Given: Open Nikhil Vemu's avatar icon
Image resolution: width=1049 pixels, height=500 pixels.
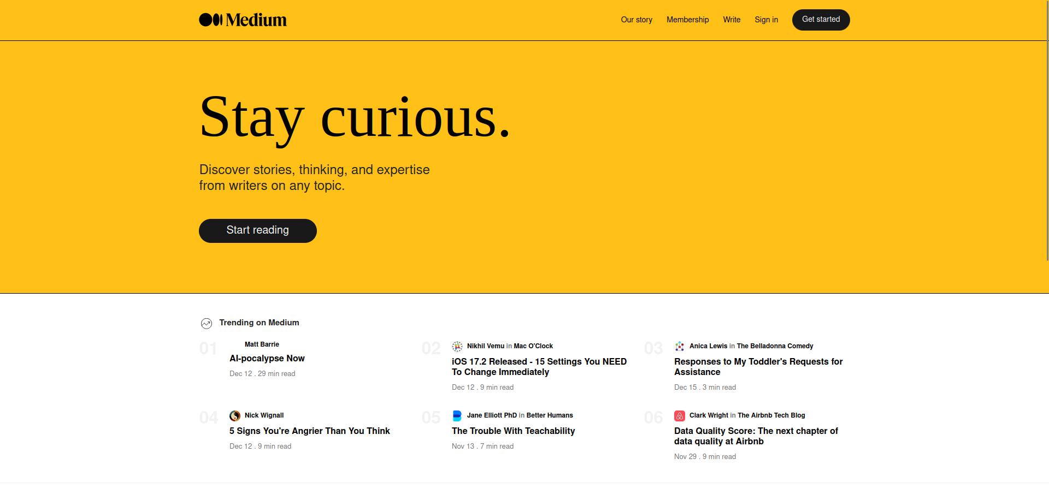Looking at the screenshot, I should pyautogui.click(x=457, y=346).
